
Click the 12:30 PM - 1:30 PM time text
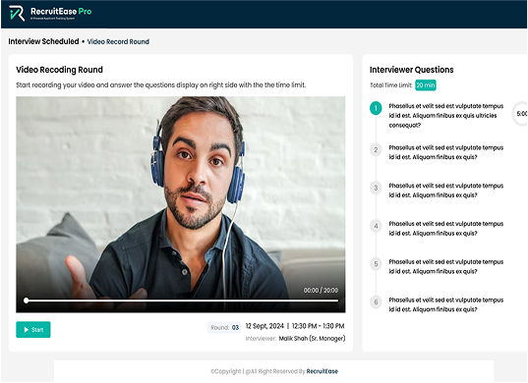tap(318, 326)
